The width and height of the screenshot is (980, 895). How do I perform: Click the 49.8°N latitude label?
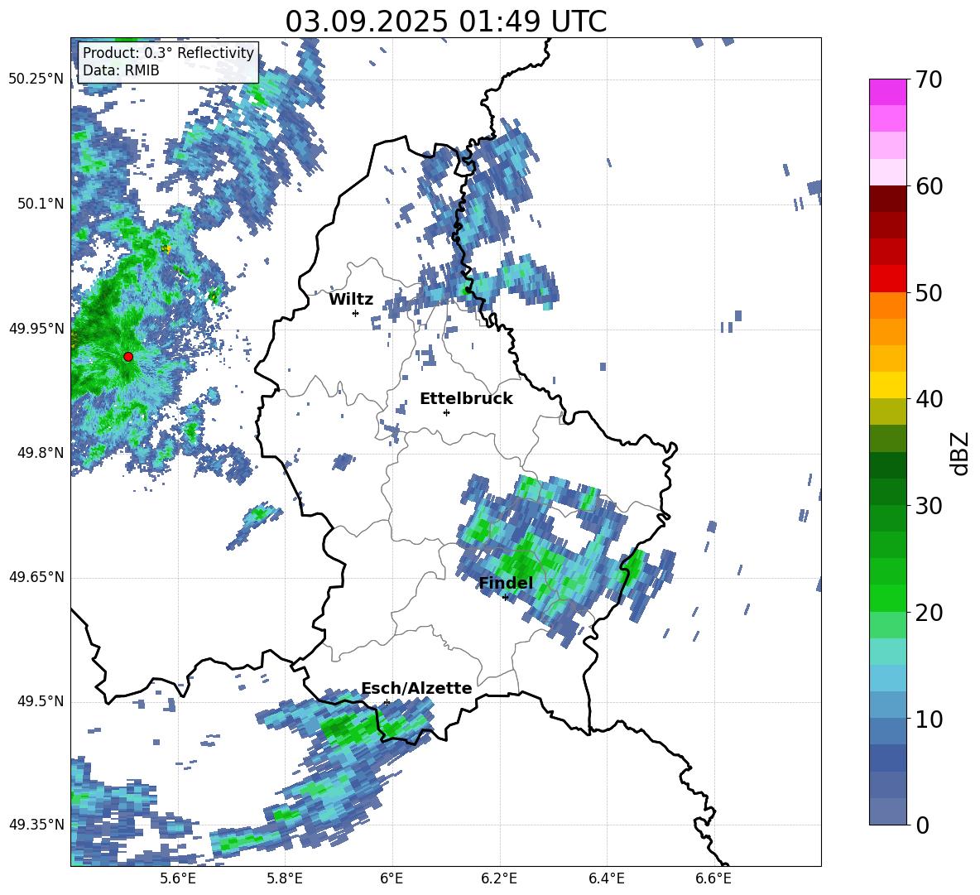[x=41, y=453]
